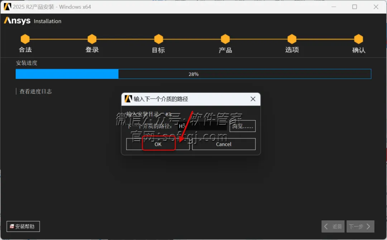Click the Ansys logo in the header

(x=17, y=21)
